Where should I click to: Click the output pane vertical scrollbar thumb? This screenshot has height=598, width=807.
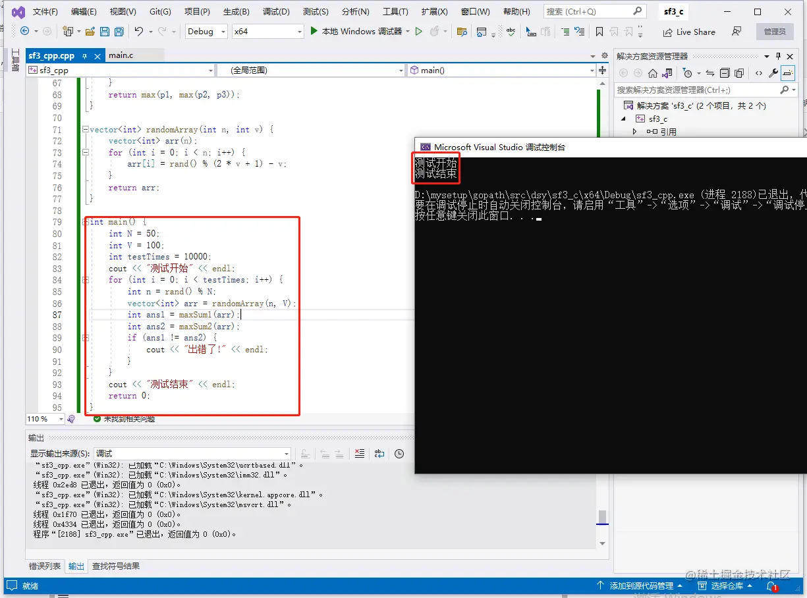coord(602,516)
